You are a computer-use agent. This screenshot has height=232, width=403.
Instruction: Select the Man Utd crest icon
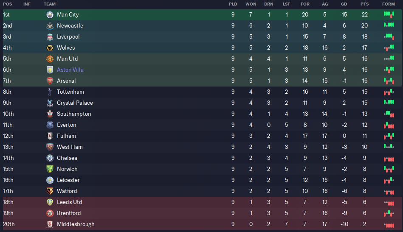(x=50, y=59)
